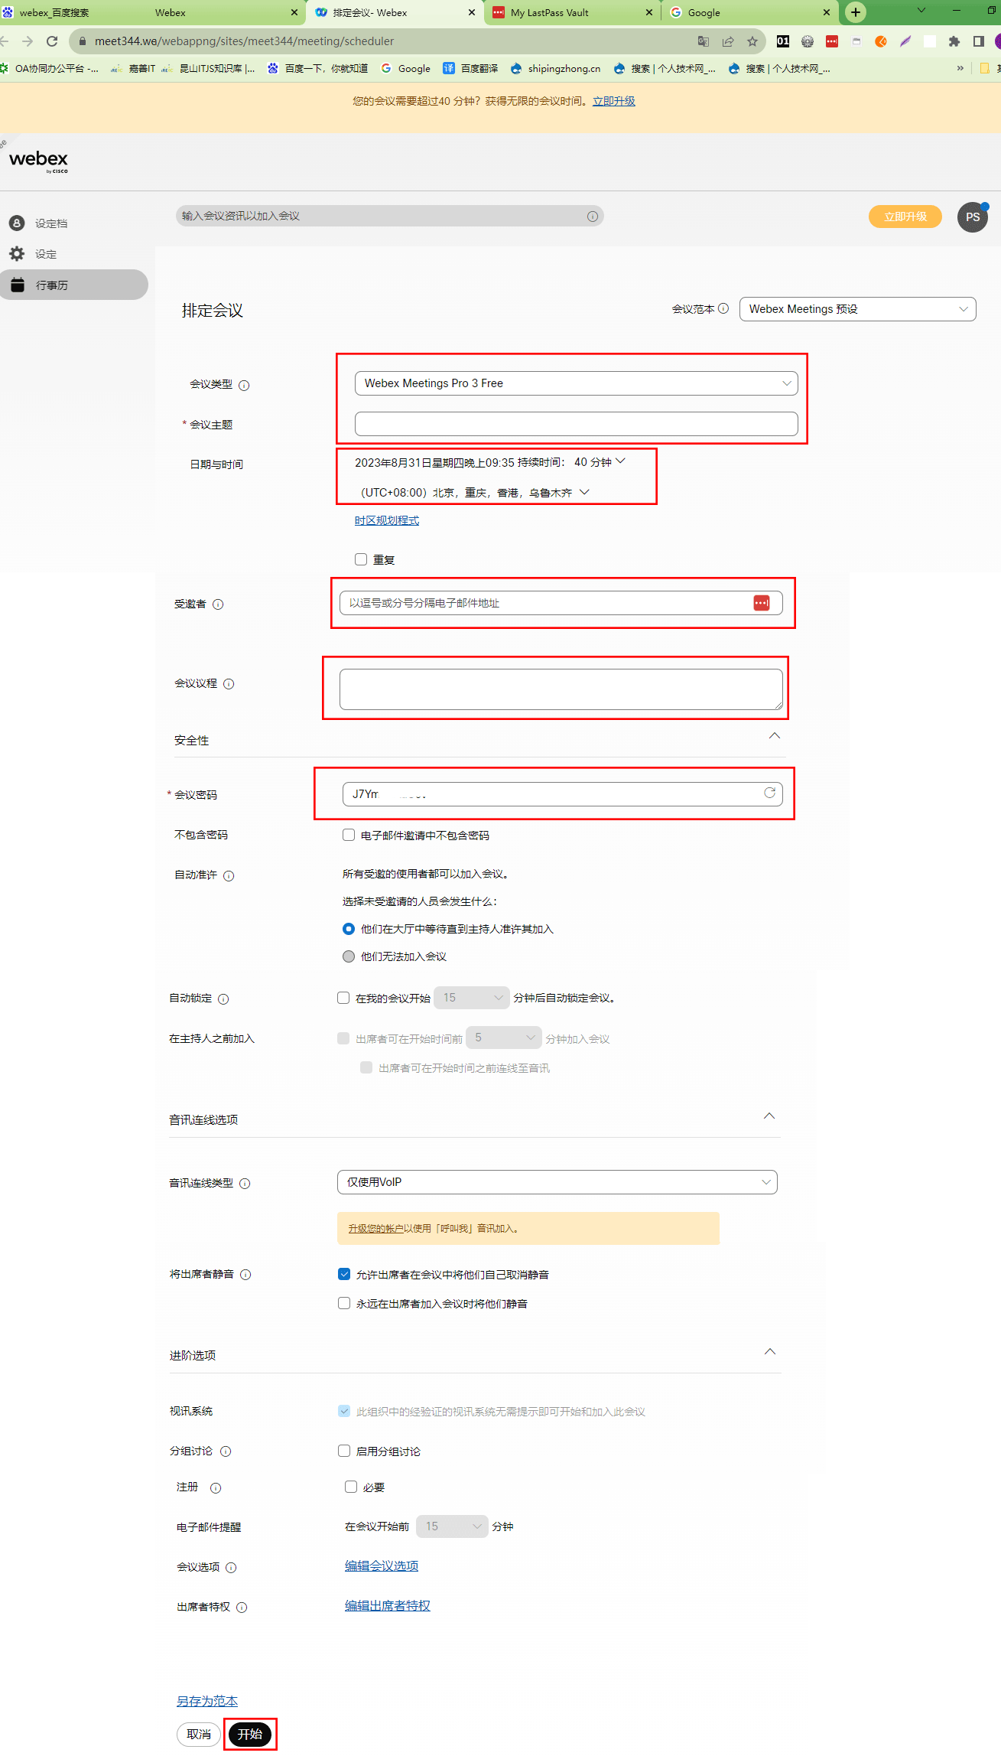Collapse the 音讯连线选项 section
The width and height of the screenshot is (1001, 1756).
tap(769, 1116)
